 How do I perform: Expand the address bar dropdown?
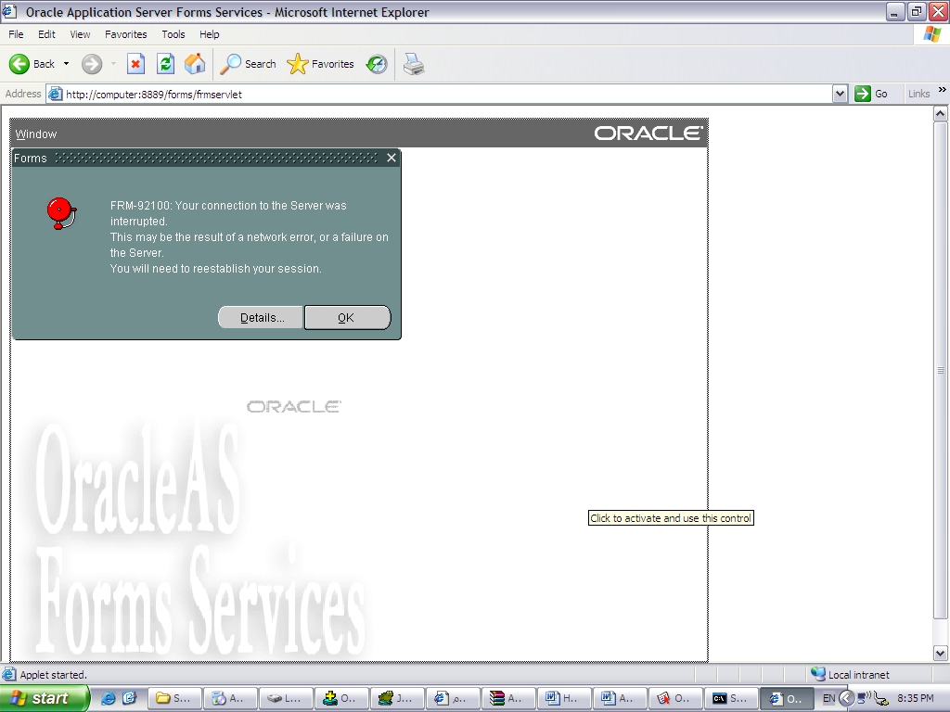[x=840, y=94]
